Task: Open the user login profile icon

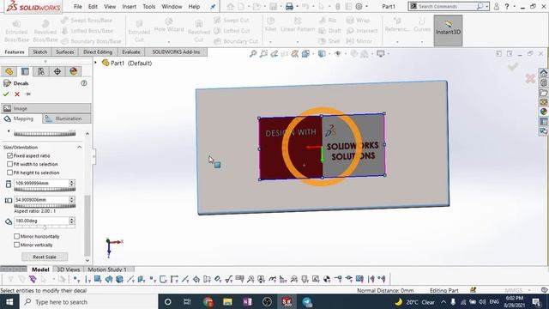Action: (x=496, y=6)
